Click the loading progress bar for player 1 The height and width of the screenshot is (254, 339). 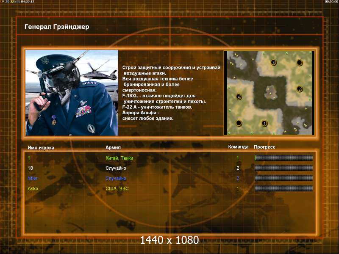(283, 157)
